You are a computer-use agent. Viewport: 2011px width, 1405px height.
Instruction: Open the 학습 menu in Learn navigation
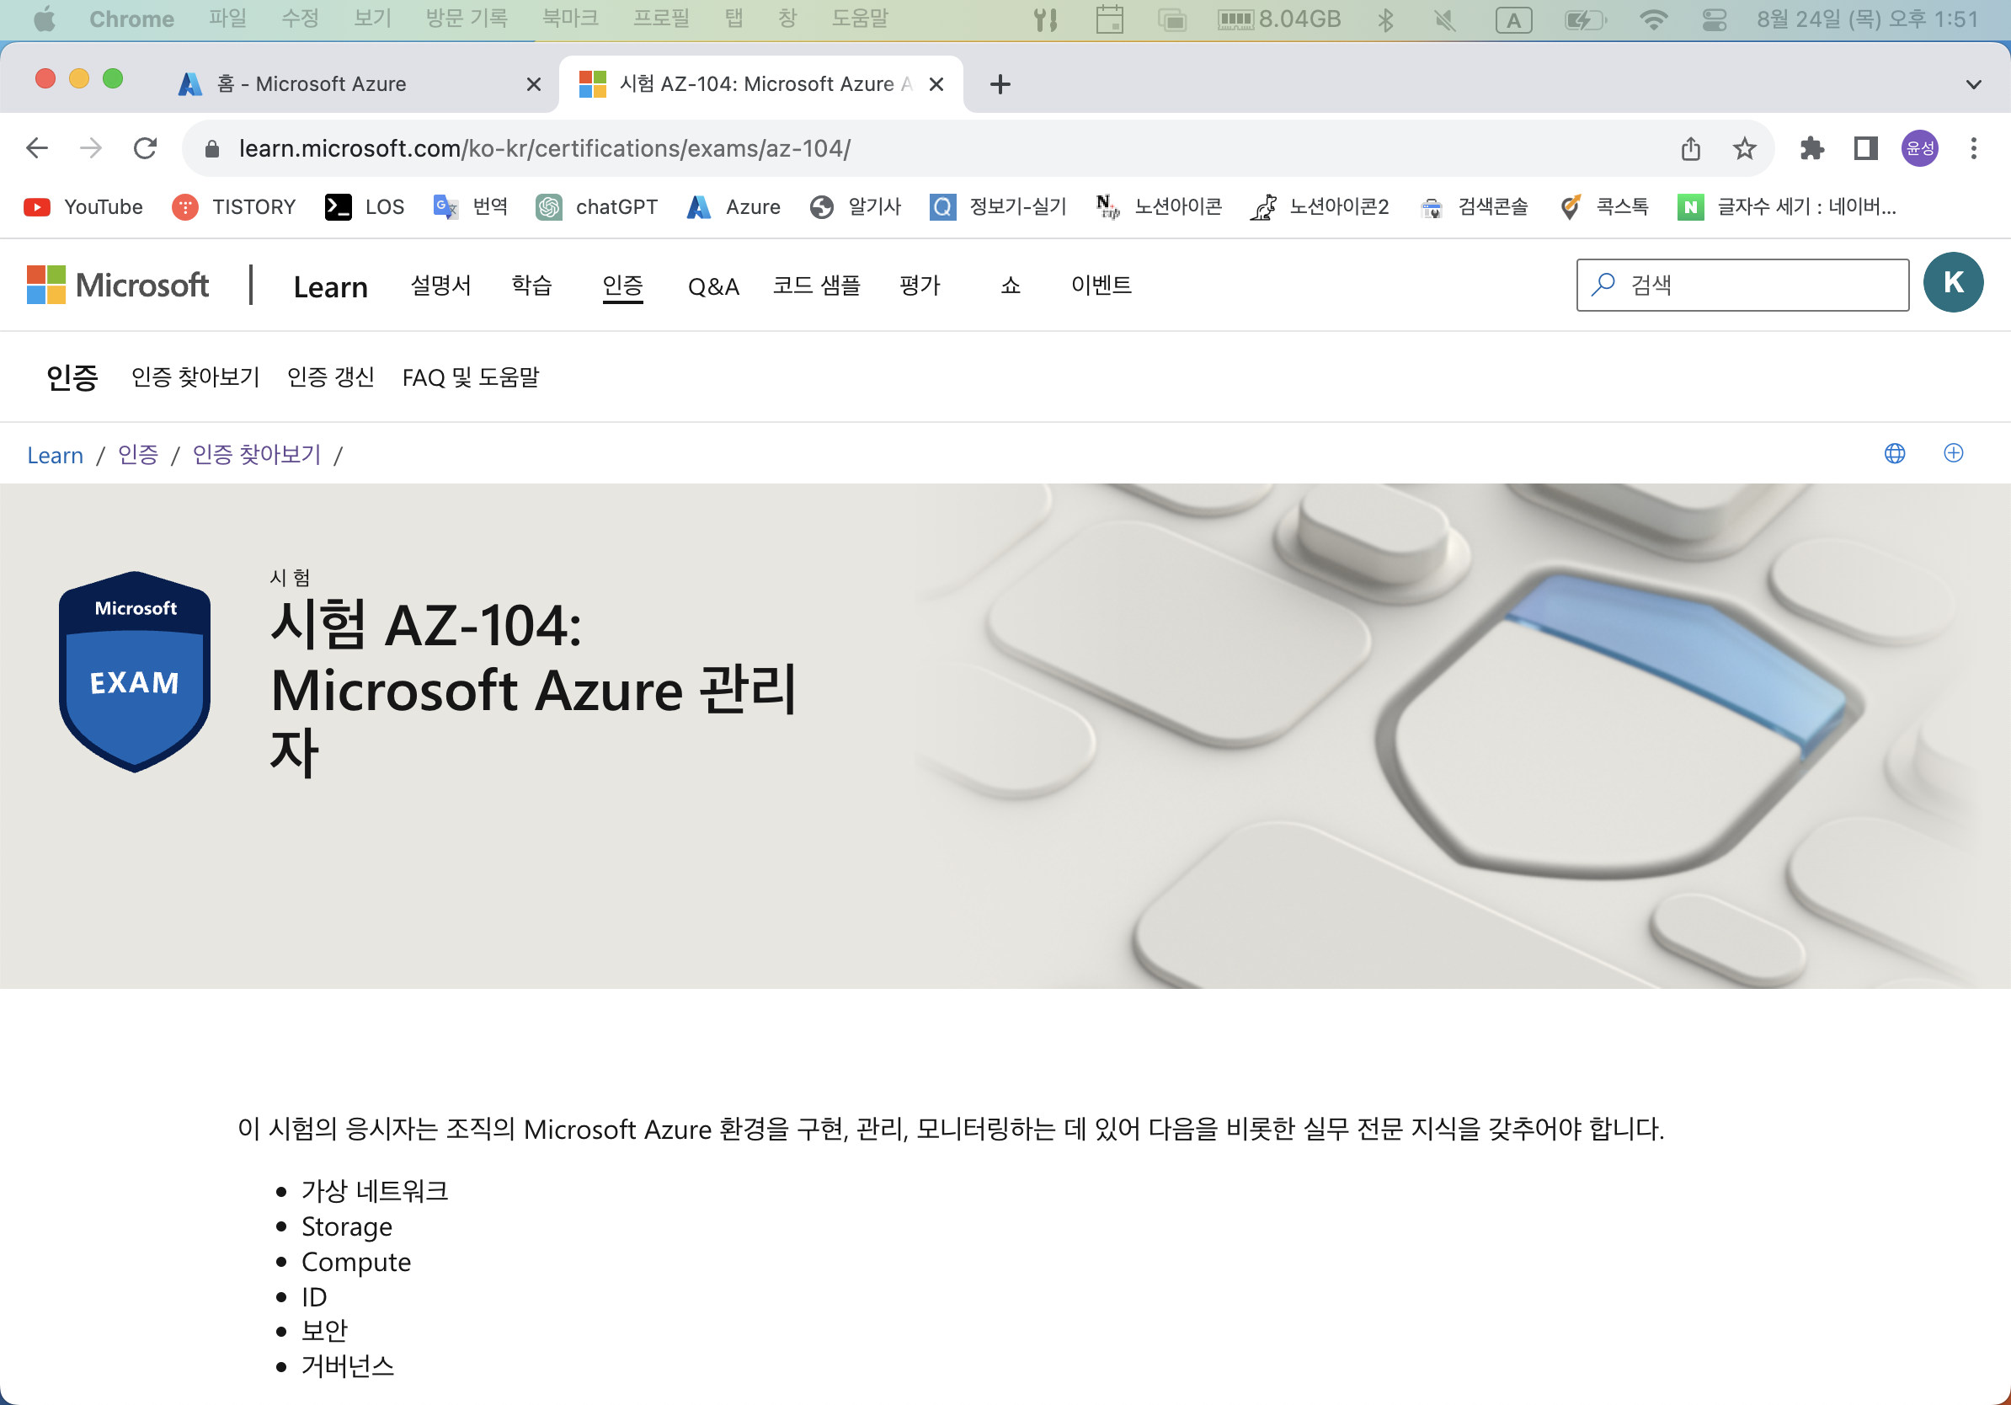click(x=531, y=286)
